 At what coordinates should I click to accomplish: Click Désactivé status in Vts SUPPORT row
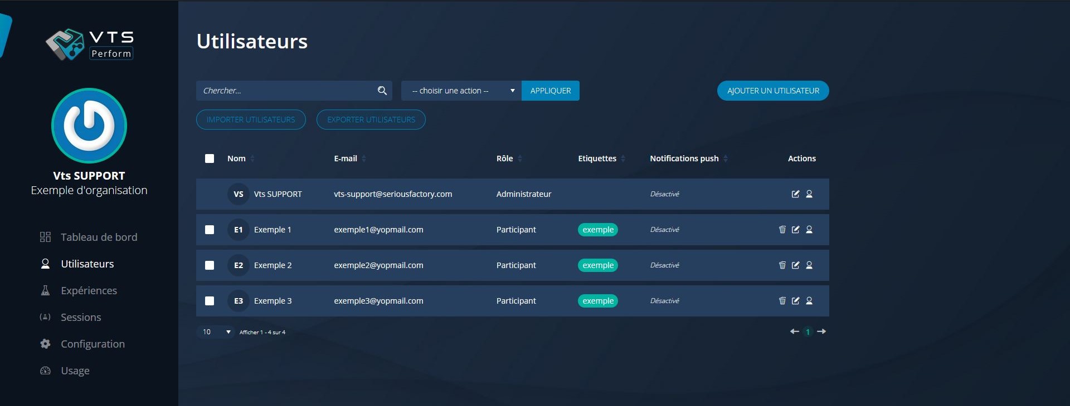(665, 194)
